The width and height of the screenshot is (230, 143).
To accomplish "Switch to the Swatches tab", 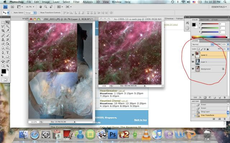I will coord(204,20).
